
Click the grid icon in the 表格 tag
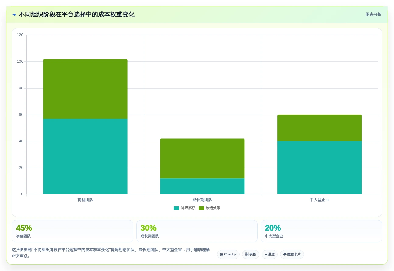(x=247, y=254)
